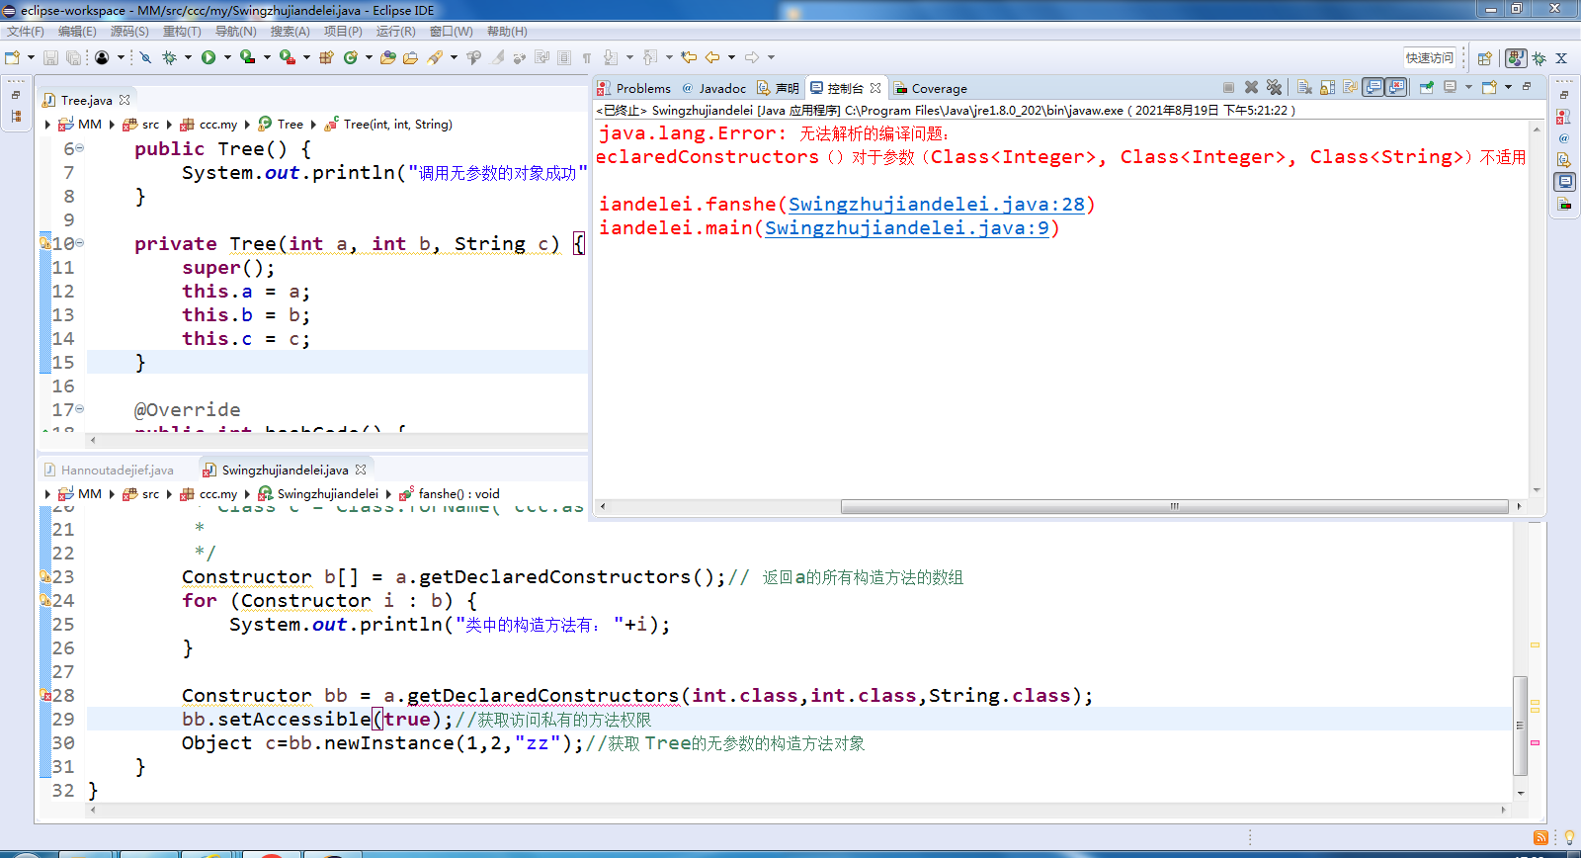The width and height of the screenshot is (1581, 858).
Task: Click the console horizontal scrollbar thumb
Action: tap(1175, 506)
